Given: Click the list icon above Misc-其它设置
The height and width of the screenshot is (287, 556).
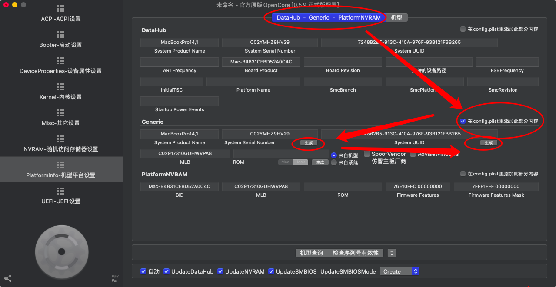Looking at the screenshot, I should click(61, 113).
